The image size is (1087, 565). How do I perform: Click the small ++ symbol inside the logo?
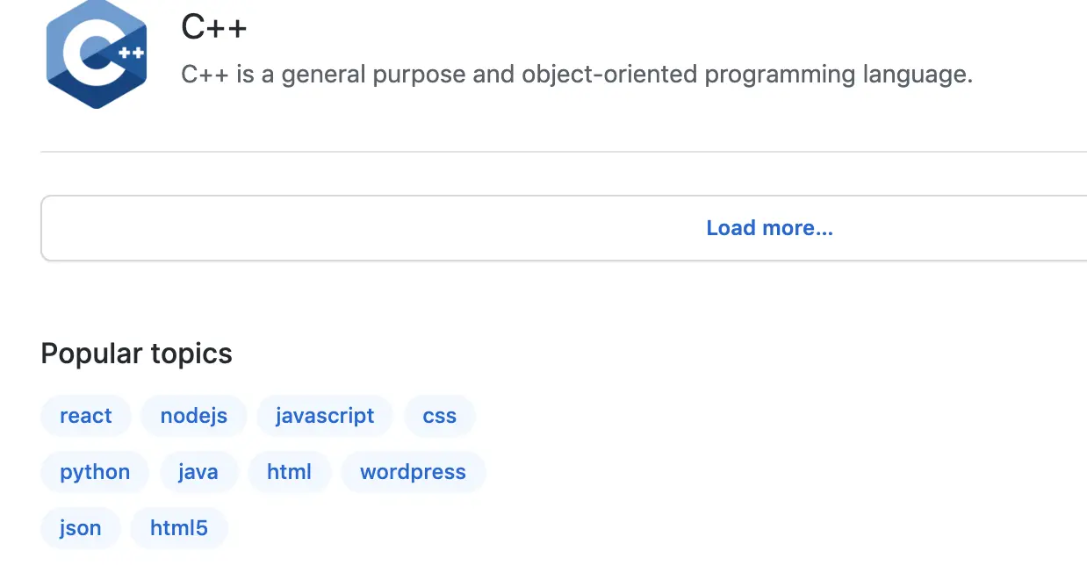click(132, 54)
